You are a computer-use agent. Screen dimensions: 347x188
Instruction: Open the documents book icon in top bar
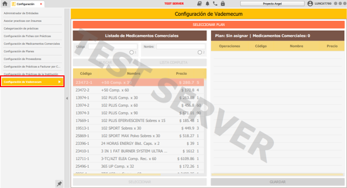(x=200, y=4)
